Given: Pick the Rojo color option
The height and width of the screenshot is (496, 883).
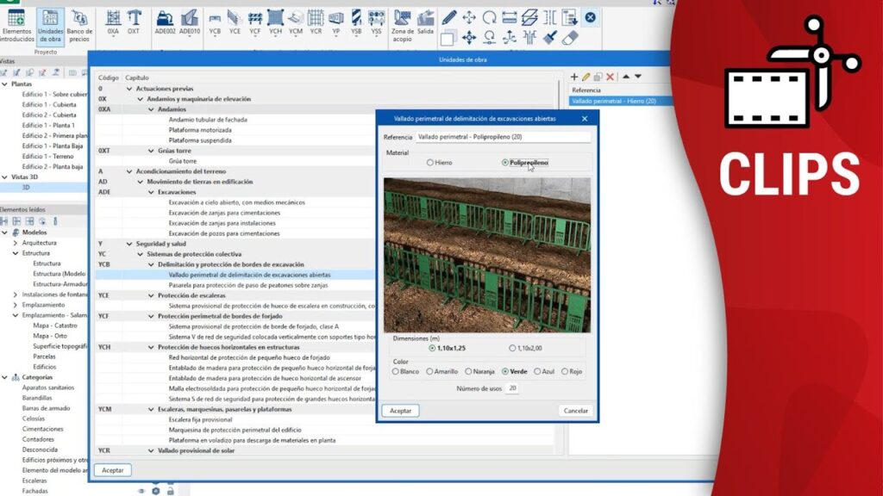Looking at the screenshot, I should tap(566, 372).
